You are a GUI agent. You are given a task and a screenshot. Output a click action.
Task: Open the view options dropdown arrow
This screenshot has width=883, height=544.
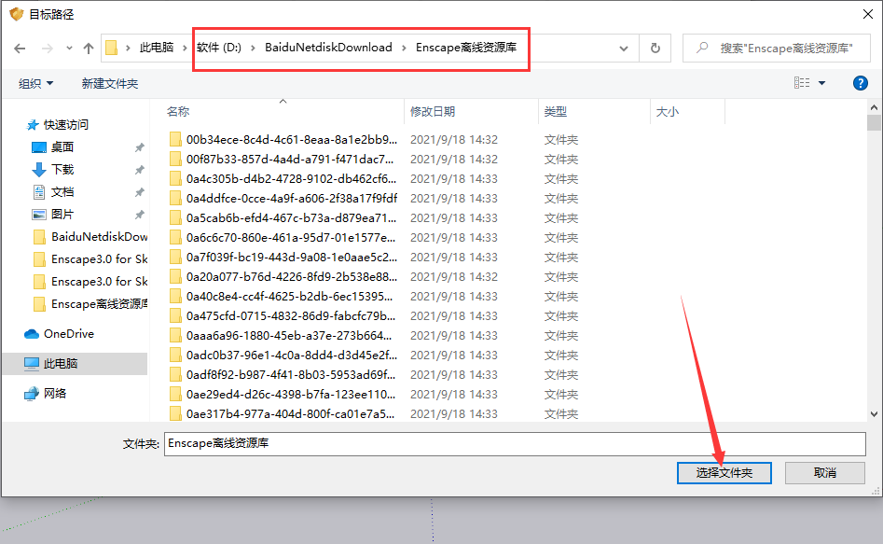tap(821, 83)
